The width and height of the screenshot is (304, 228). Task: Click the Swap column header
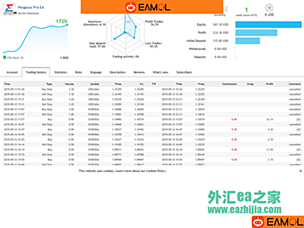250,84
